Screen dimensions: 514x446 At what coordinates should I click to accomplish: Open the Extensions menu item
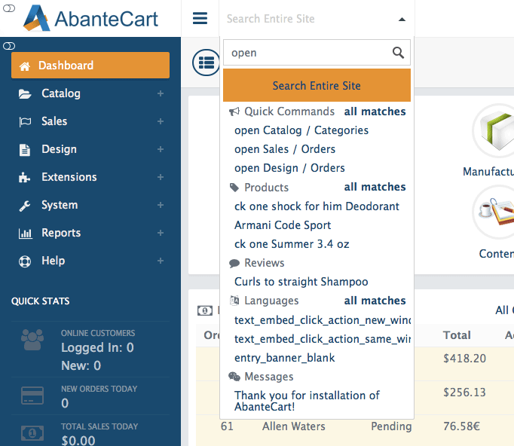point(90,177)
